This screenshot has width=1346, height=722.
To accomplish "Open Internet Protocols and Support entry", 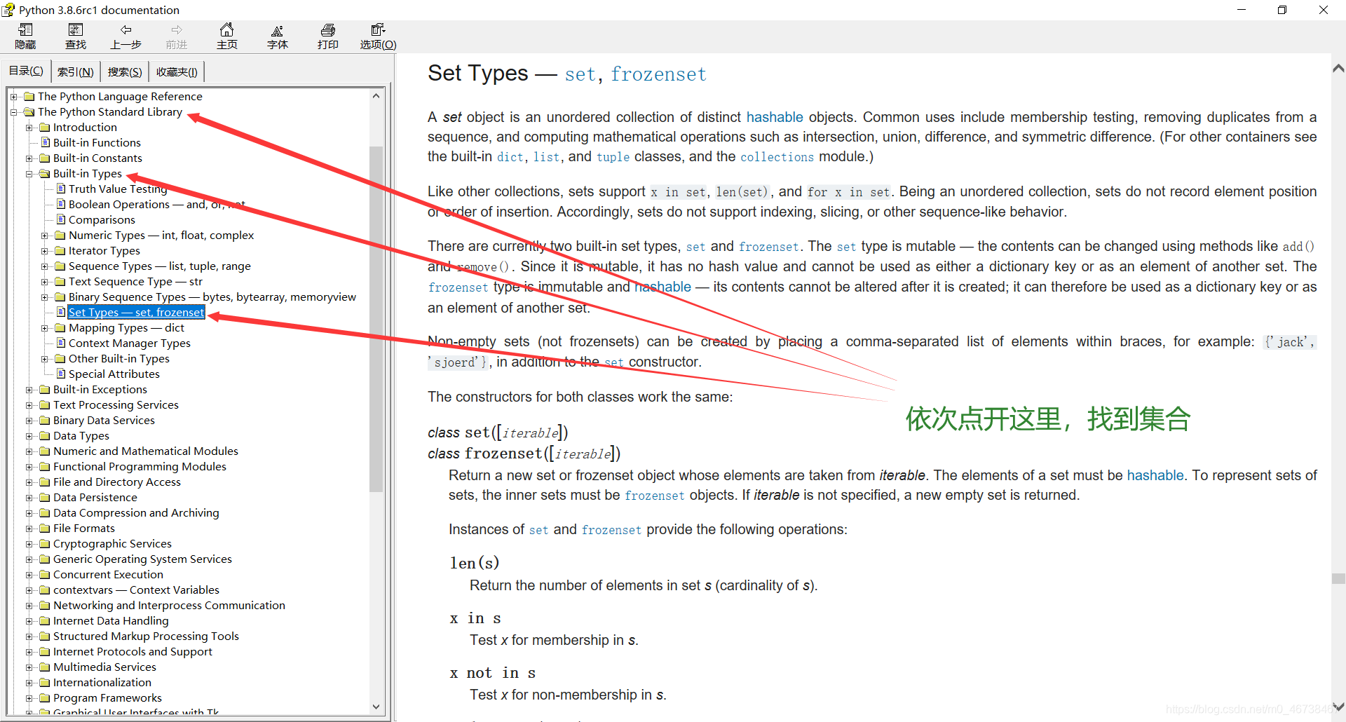I will tap(132, 651).
